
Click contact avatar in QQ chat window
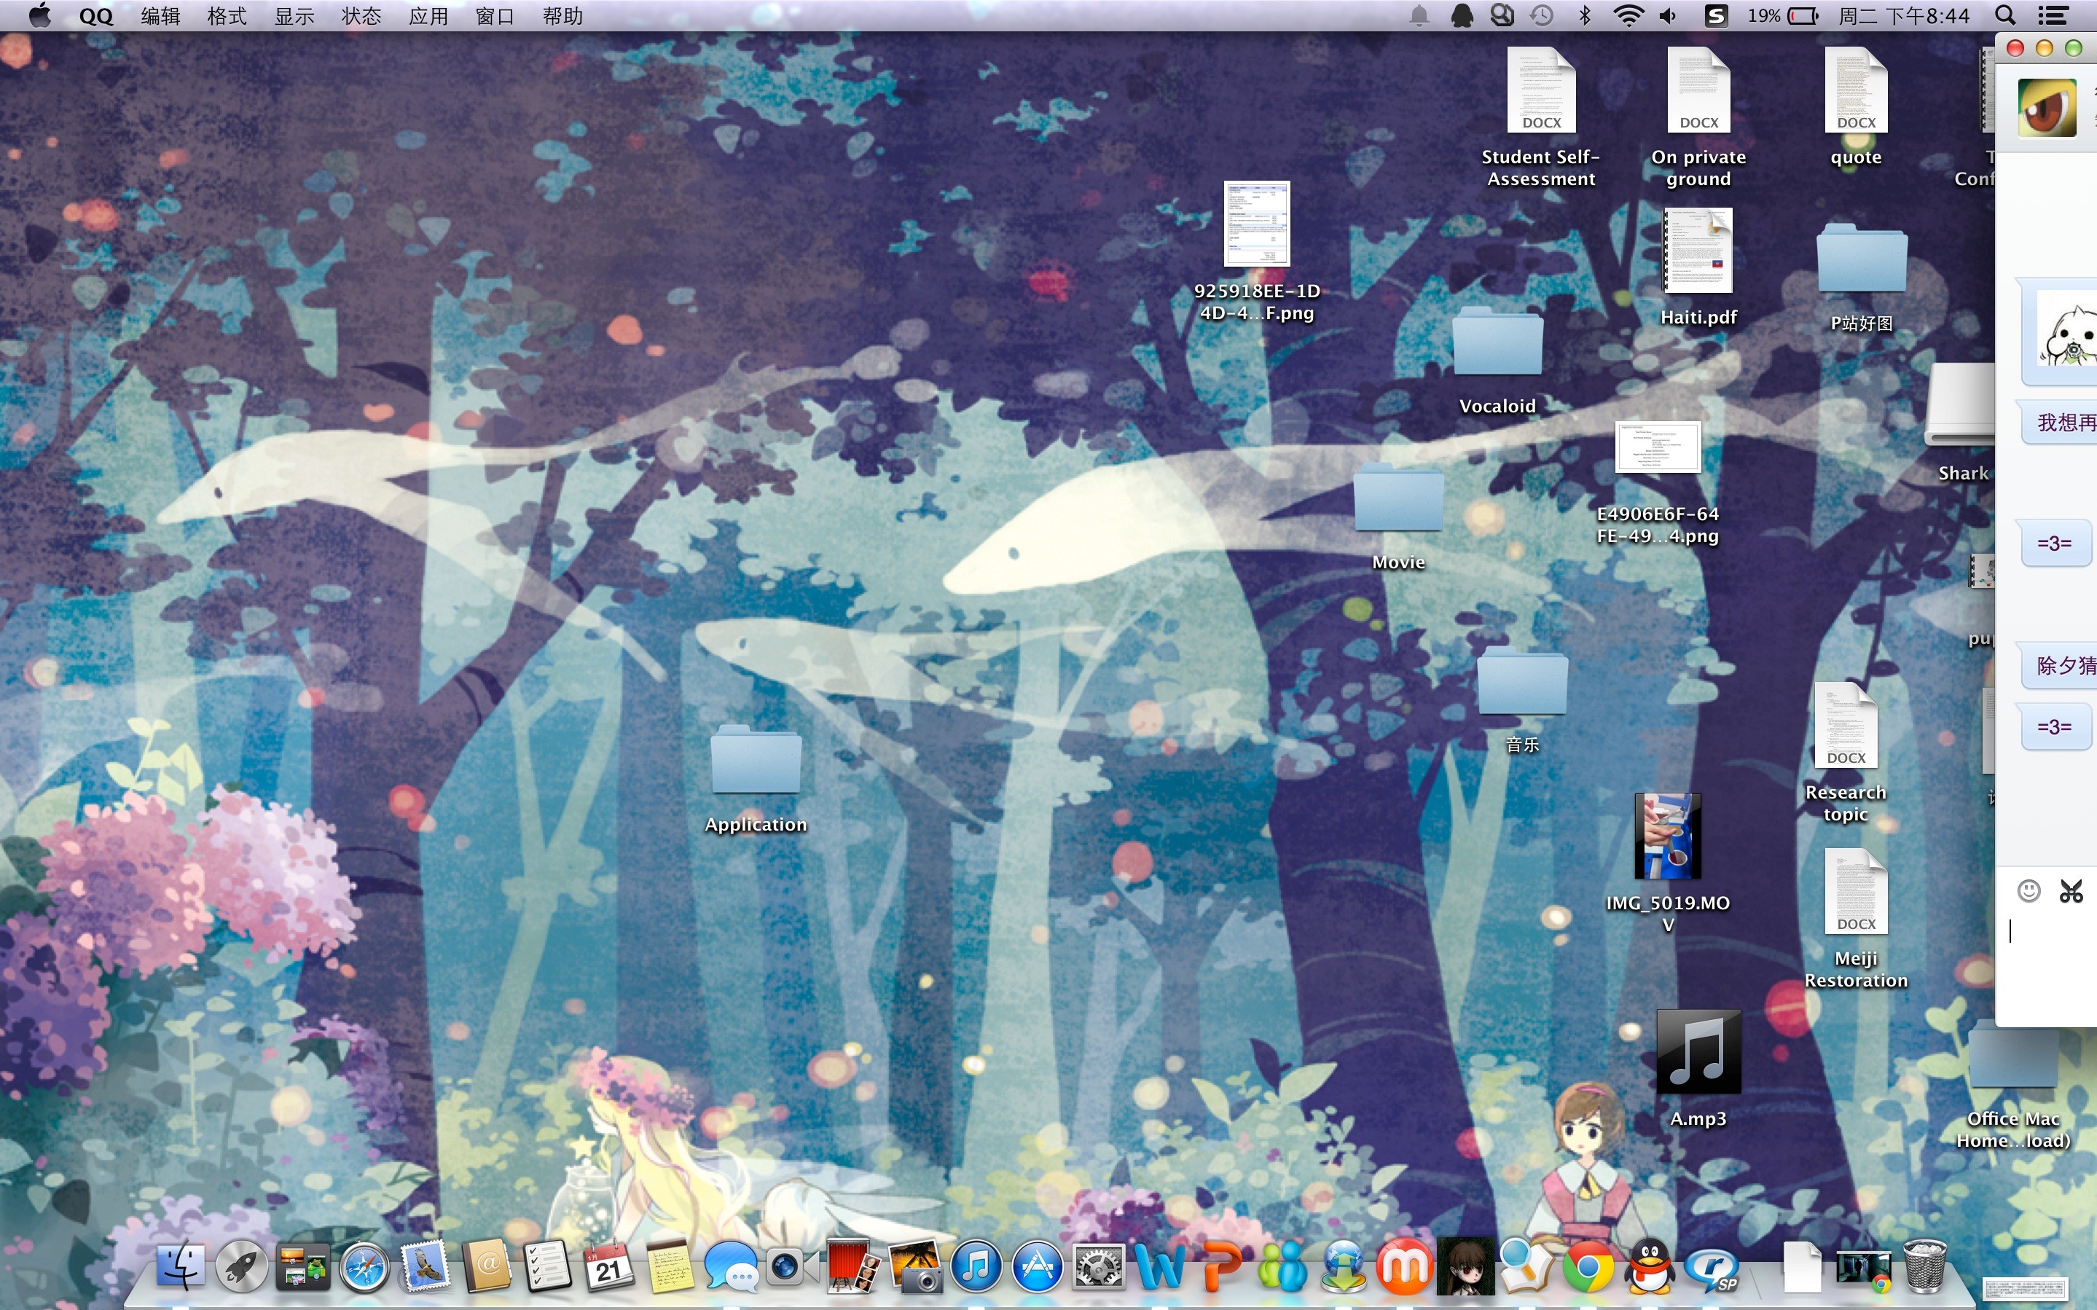pos(2047,107)
